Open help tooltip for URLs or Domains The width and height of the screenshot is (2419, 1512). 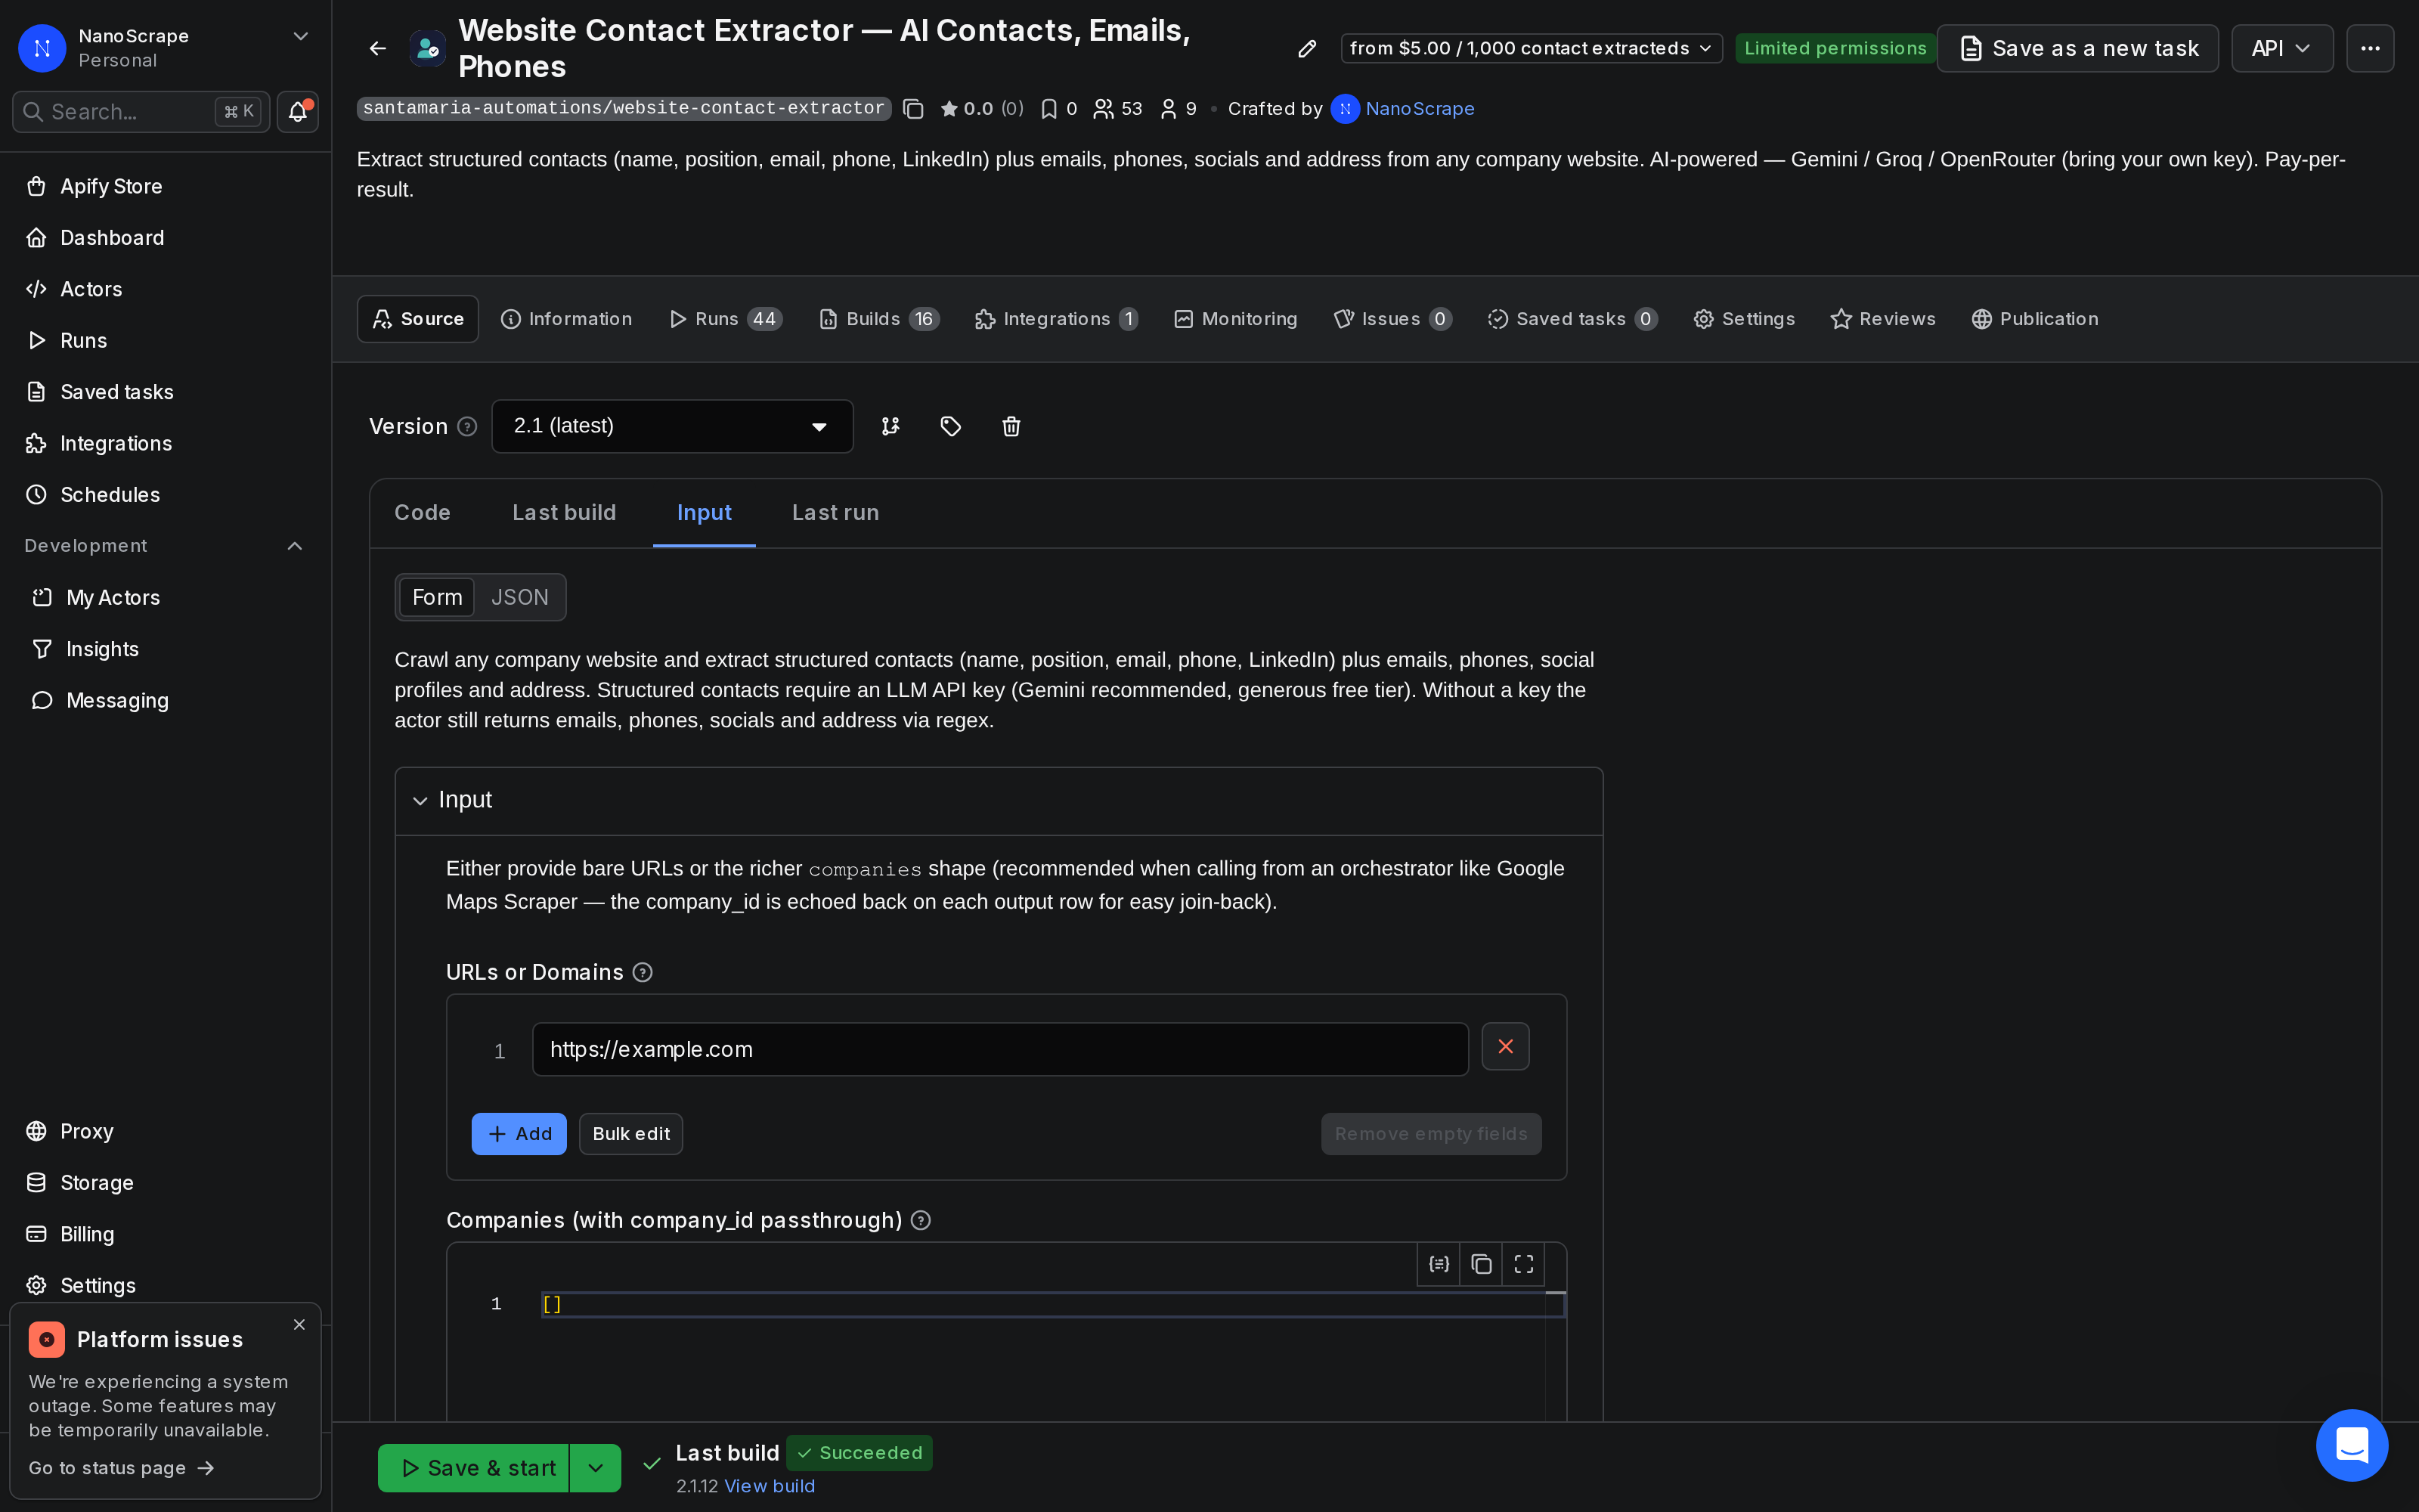pos(643,972)
